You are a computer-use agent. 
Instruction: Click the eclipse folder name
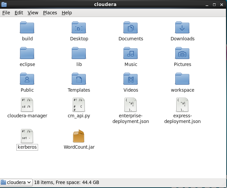[x=27, y=64]
